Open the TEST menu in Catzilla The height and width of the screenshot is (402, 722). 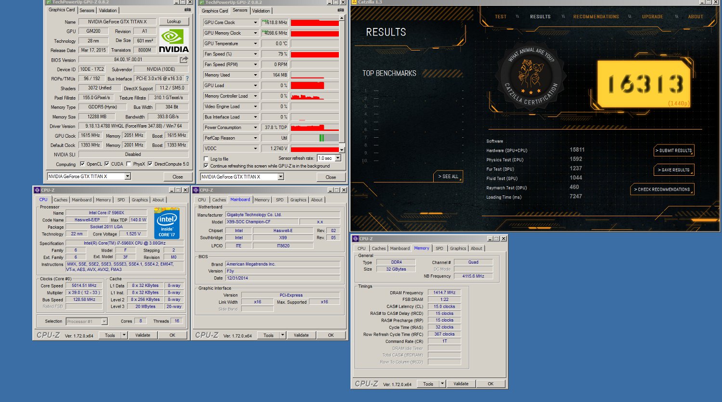[x=501, y=17]
